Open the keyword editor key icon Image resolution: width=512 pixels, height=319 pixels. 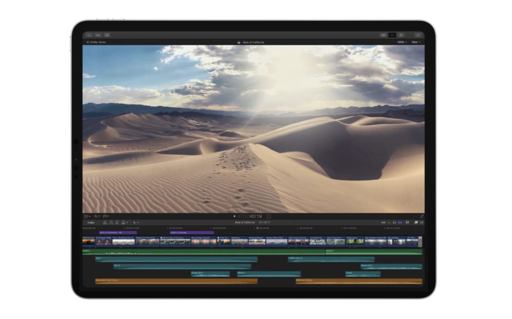(x=98, y=35)
